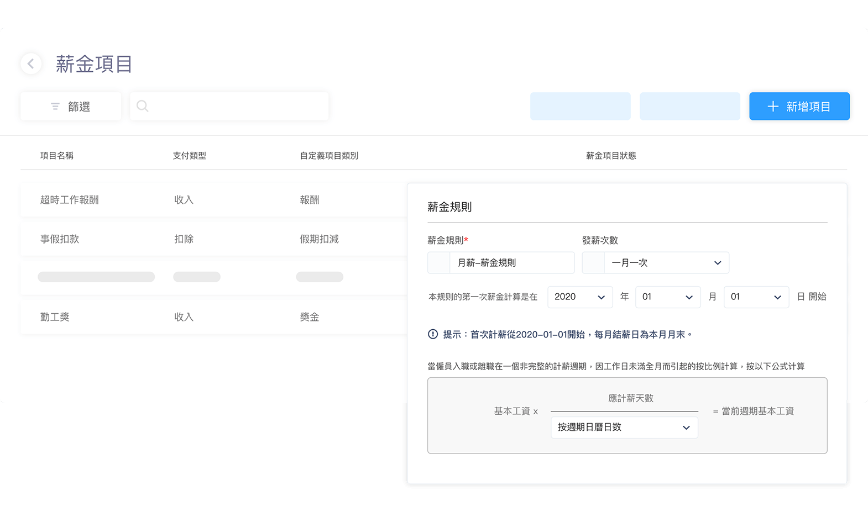Click the 支付類型 column header

[x=190, y=156]
